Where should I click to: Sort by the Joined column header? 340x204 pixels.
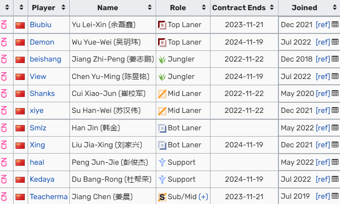pos(309,8)
